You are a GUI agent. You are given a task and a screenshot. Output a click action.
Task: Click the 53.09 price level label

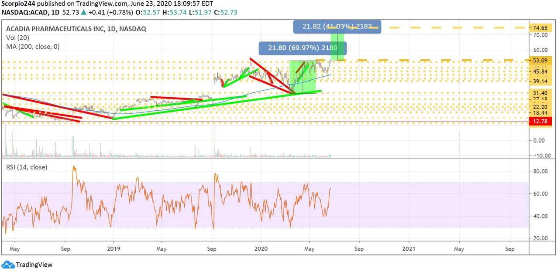540,60
